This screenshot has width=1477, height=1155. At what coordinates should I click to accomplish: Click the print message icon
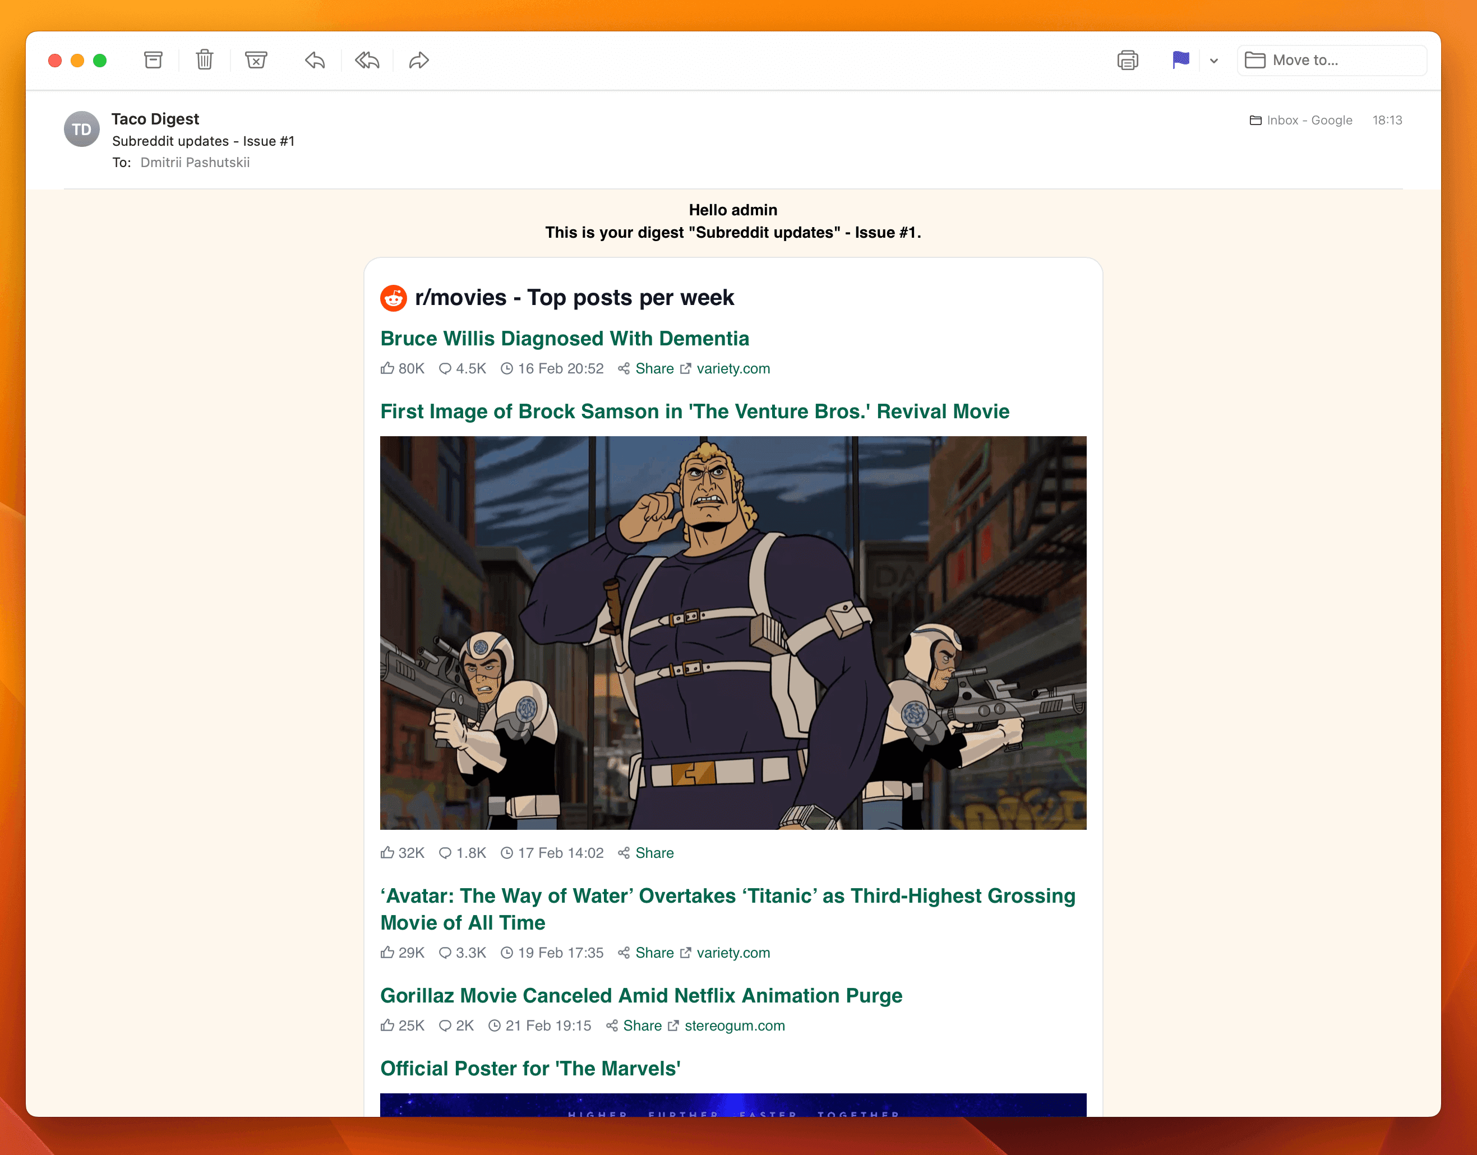[x=1128, y=60]
